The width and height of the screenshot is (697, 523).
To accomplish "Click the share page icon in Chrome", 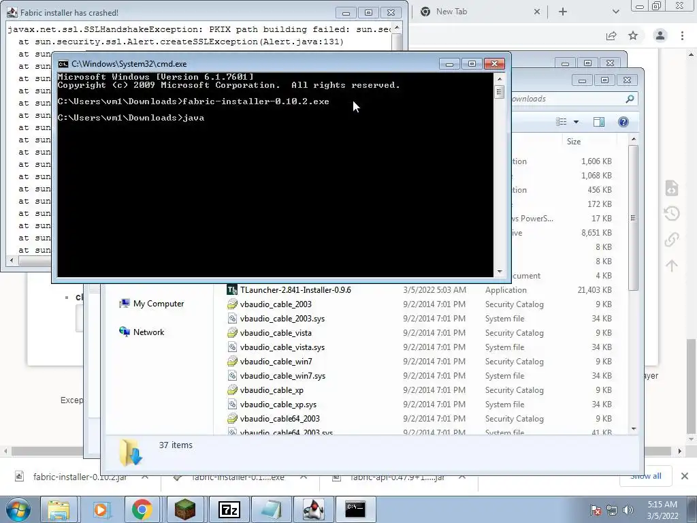I will click(x=611, y=35).
